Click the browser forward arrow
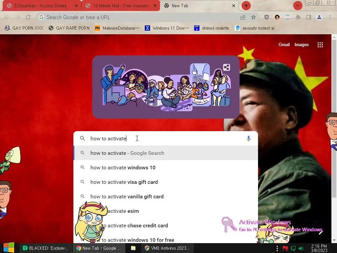Viewport: 337px width, 253px height. (x=18, y=17)
